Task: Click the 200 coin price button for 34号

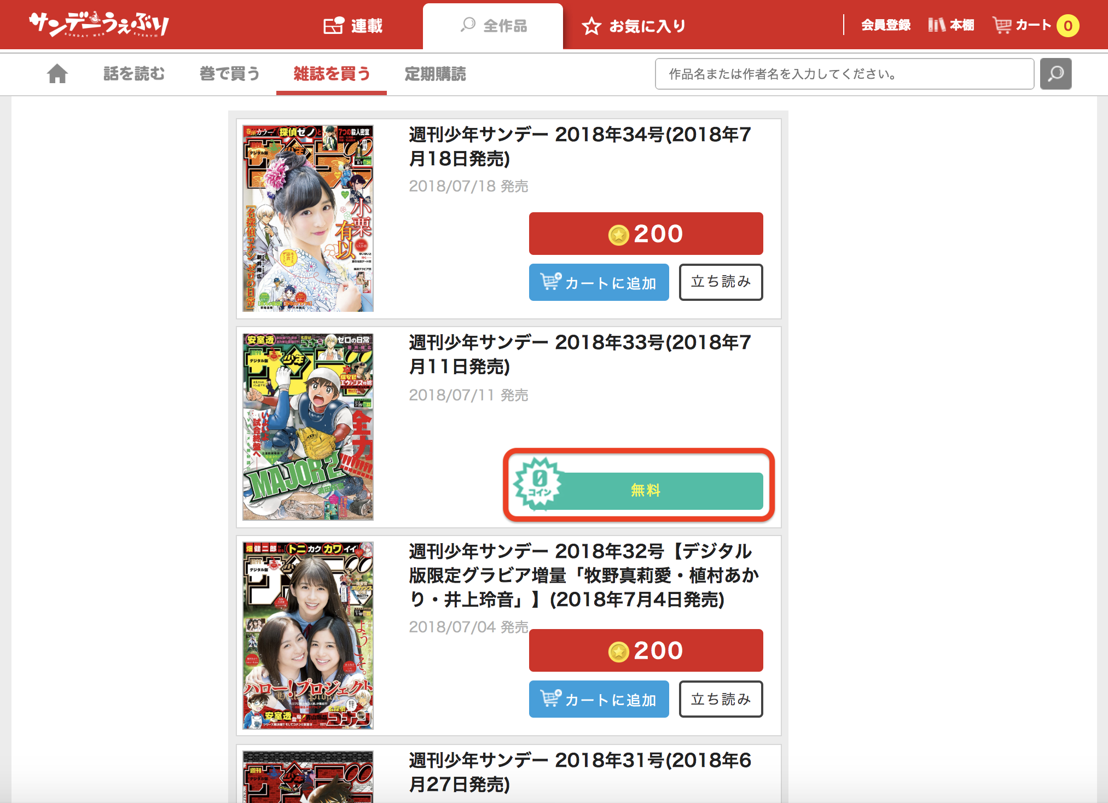Action: point(646,234)
